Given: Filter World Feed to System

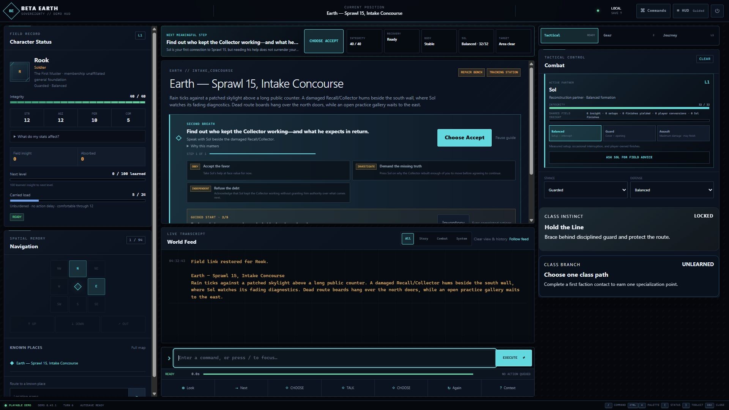Looking at the screenshot, I should pyautogui.click(x=461, y=239).
